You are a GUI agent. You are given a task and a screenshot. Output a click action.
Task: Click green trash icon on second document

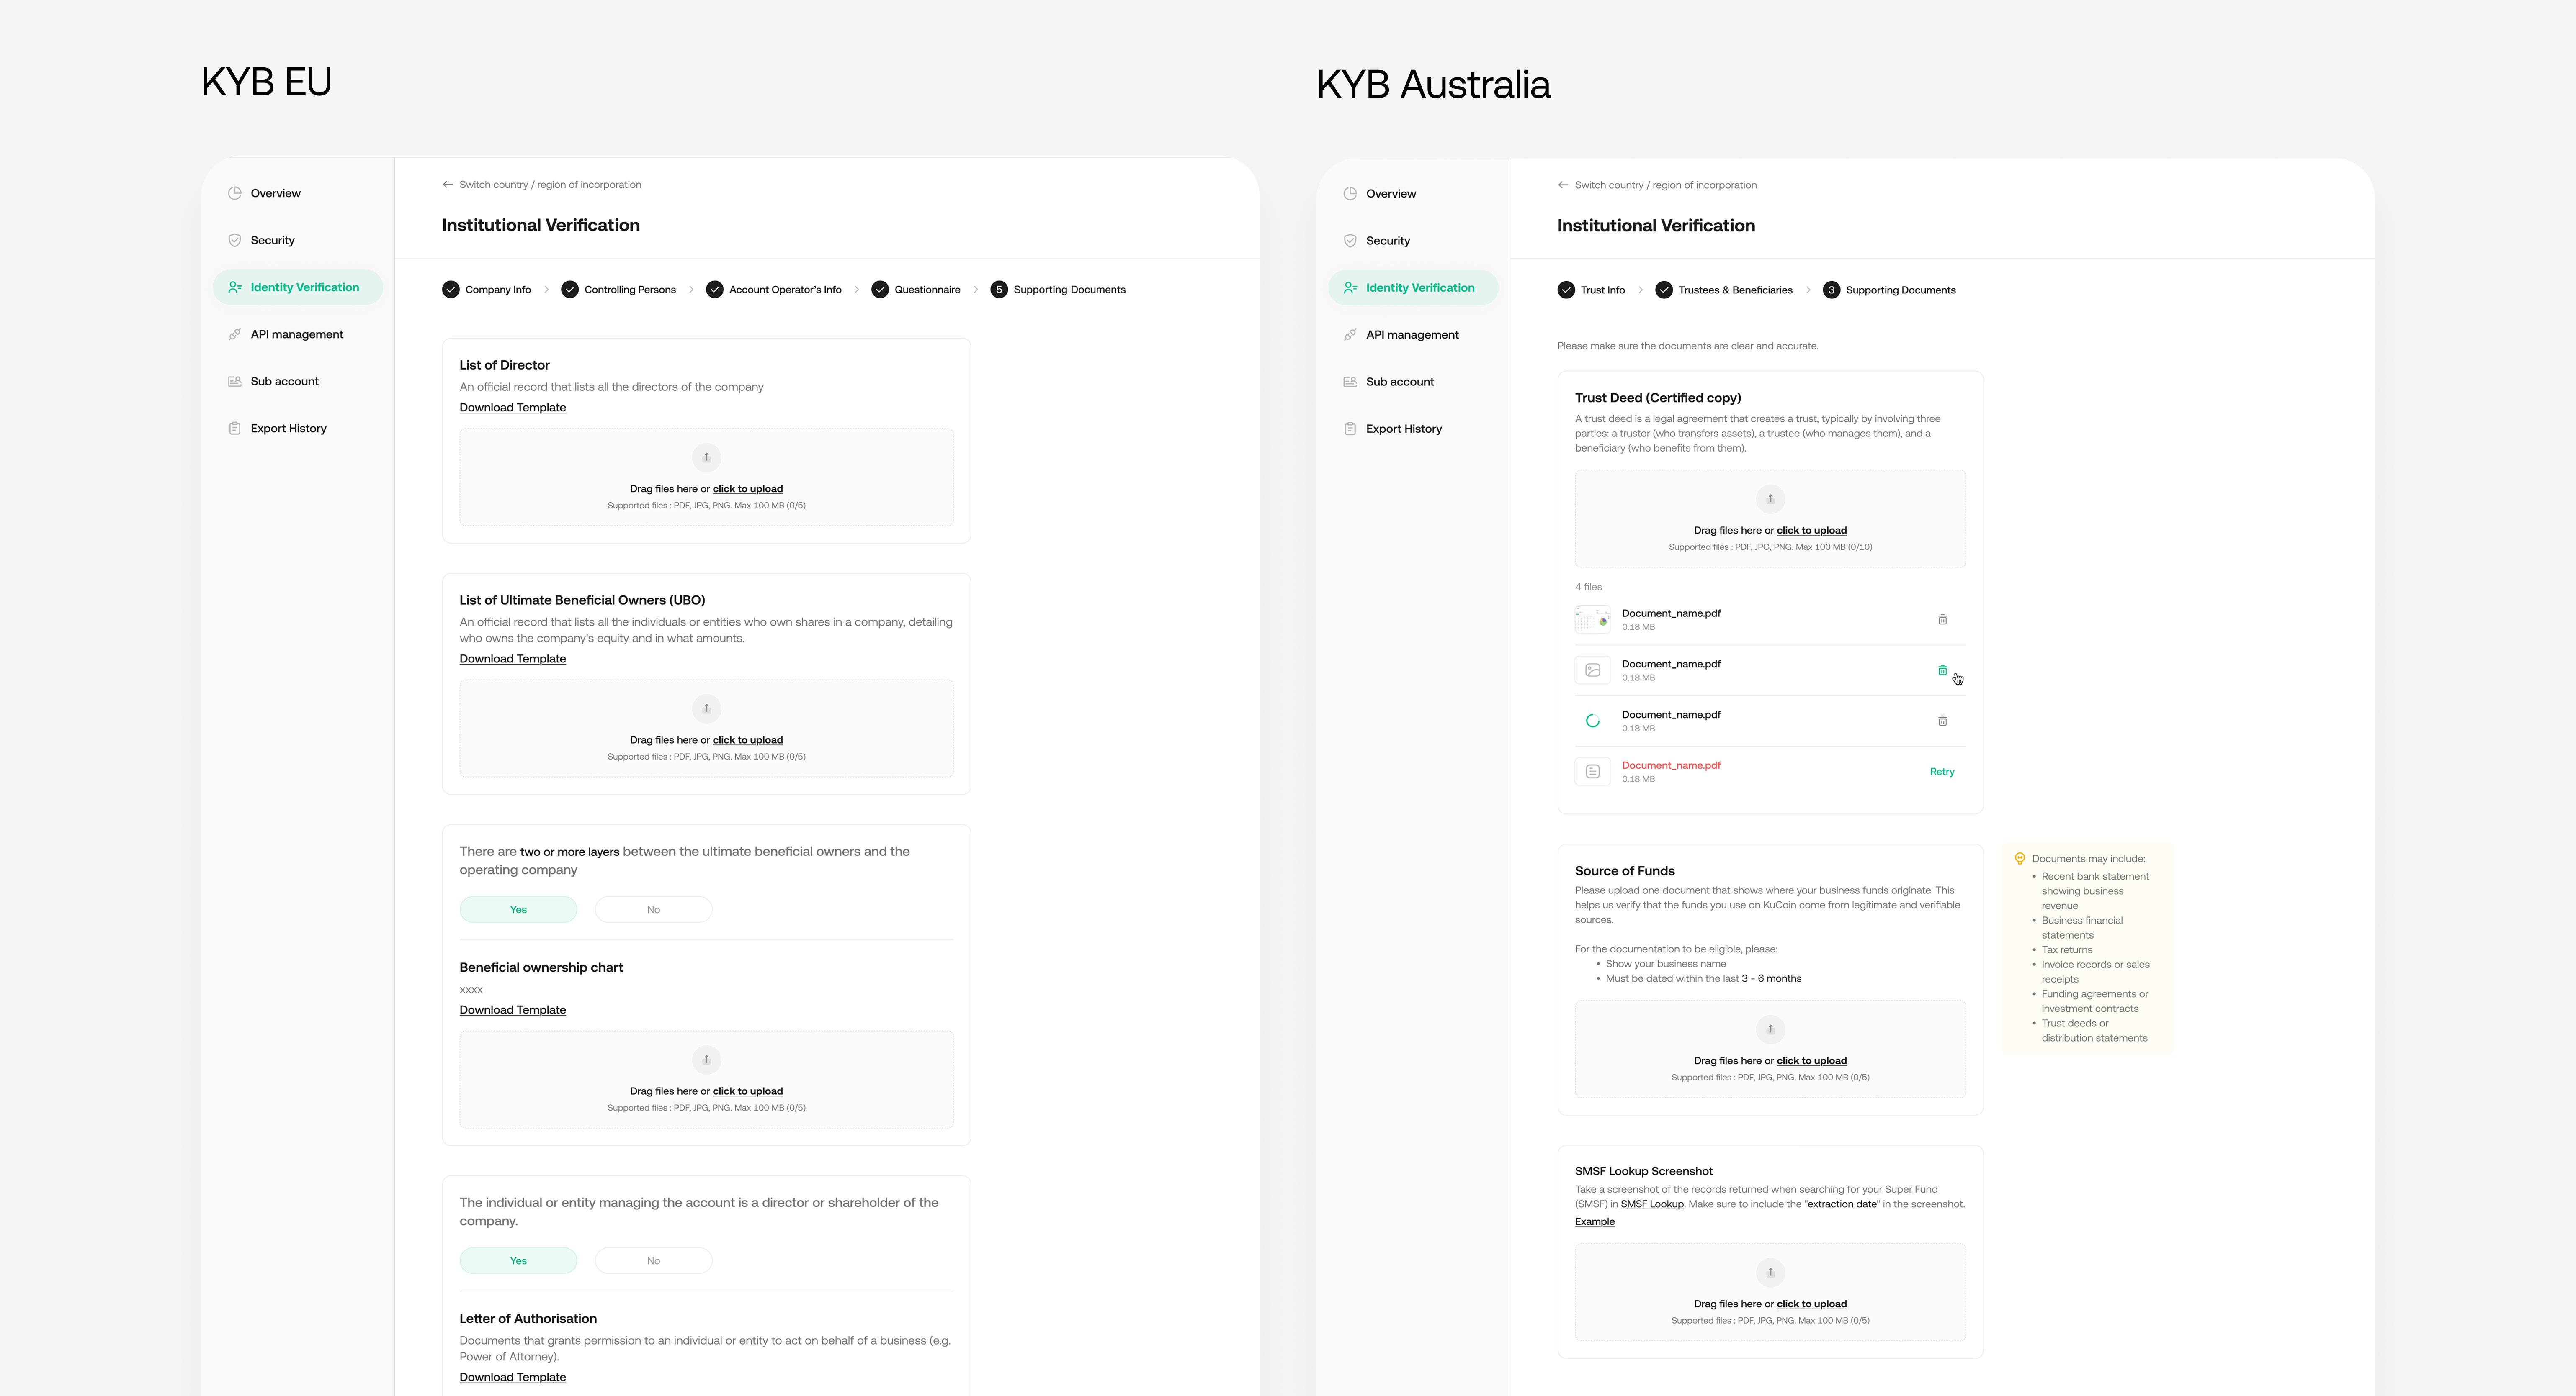1942,670
